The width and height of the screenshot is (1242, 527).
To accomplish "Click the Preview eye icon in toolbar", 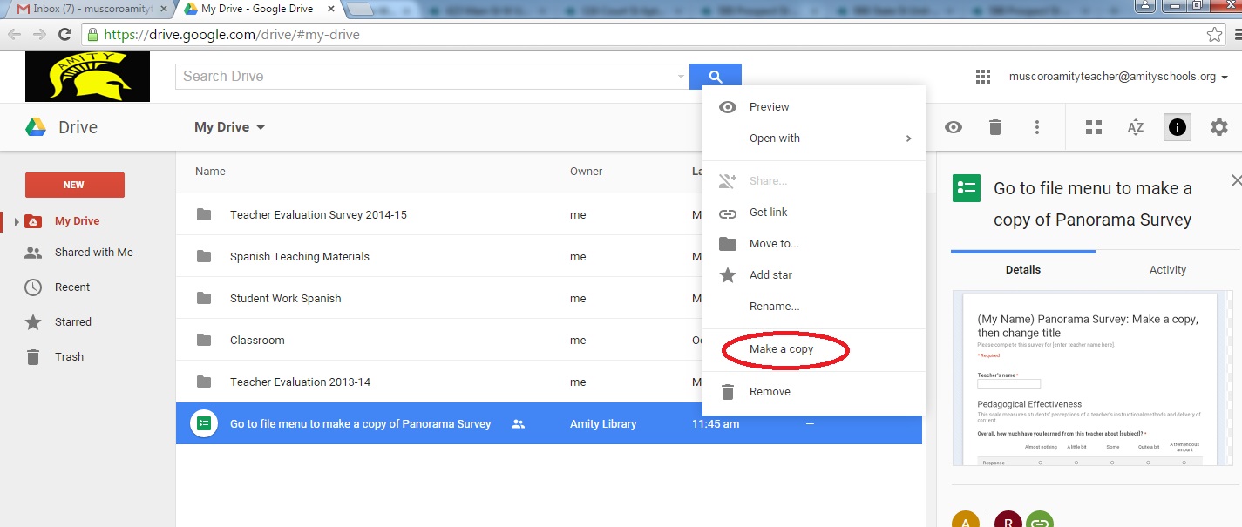I will [x=954, y=127].
